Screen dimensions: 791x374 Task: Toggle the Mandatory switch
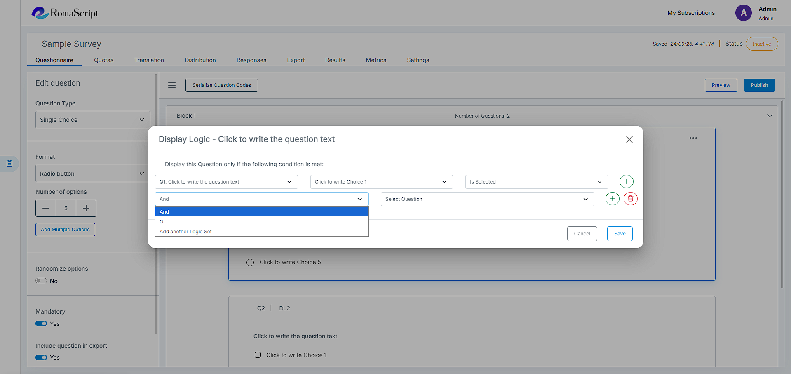(x=41, y=324)
